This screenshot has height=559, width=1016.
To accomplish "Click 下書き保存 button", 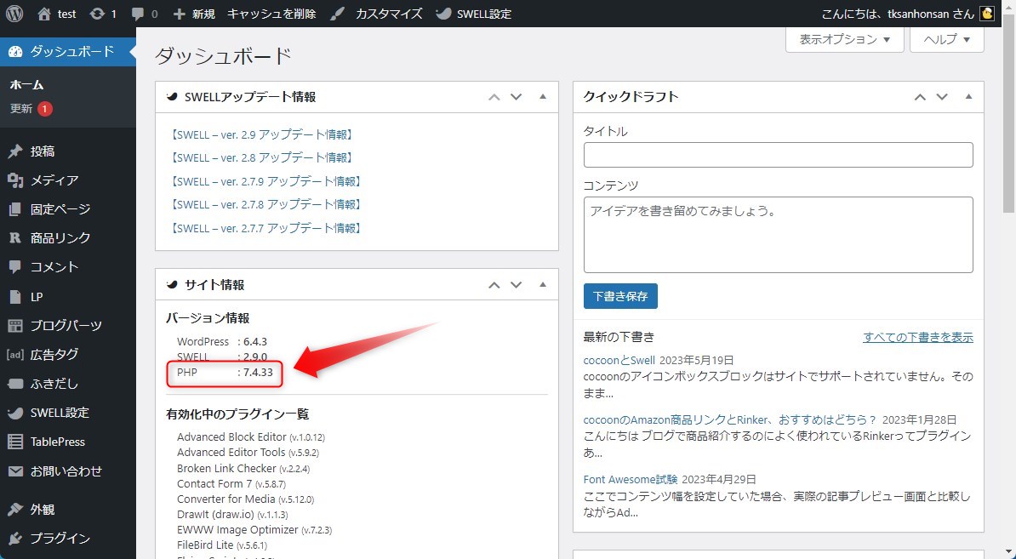I will [x=620, y=296].
